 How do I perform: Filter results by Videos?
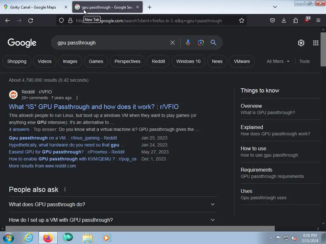point(45,61)
